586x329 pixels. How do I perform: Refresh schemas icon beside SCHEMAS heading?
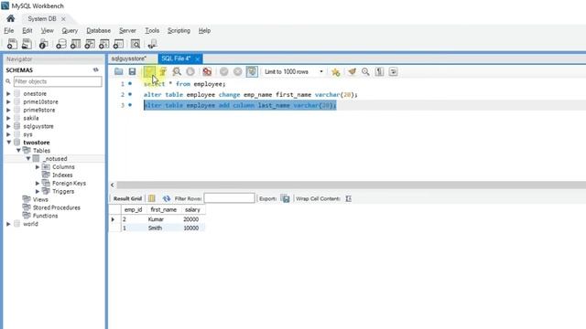[96, 69]
